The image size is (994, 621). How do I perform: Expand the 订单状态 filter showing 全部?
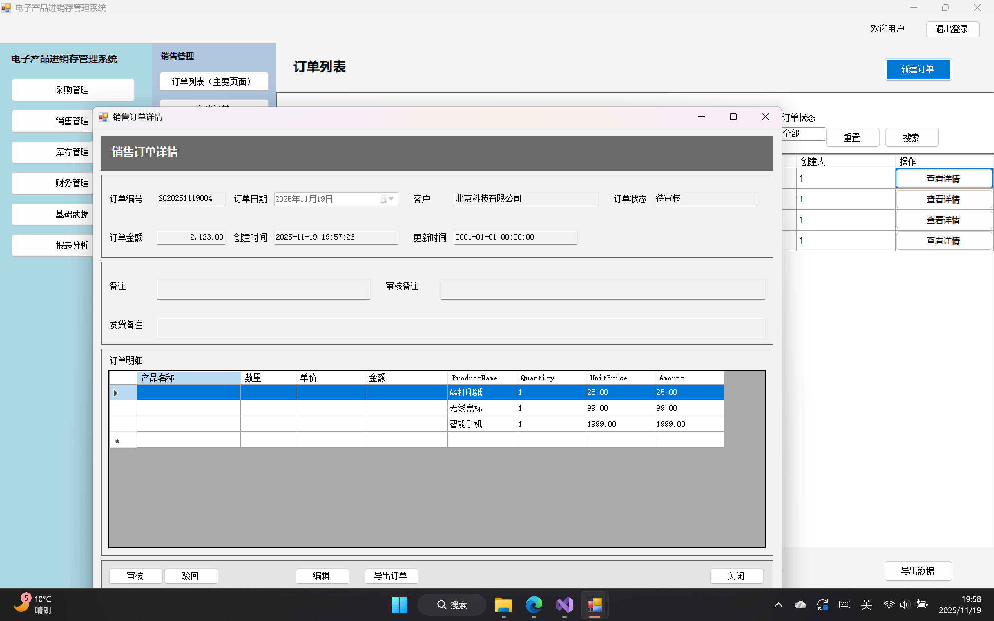pos(803,134)
